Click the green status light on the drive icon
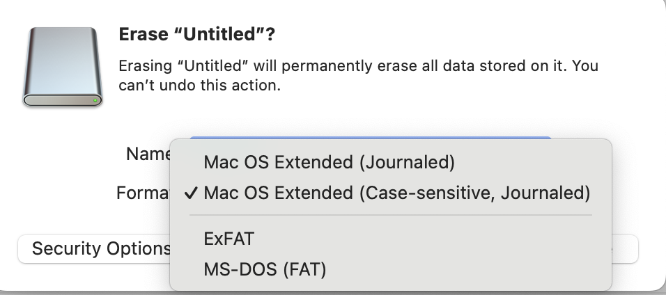 95,100
